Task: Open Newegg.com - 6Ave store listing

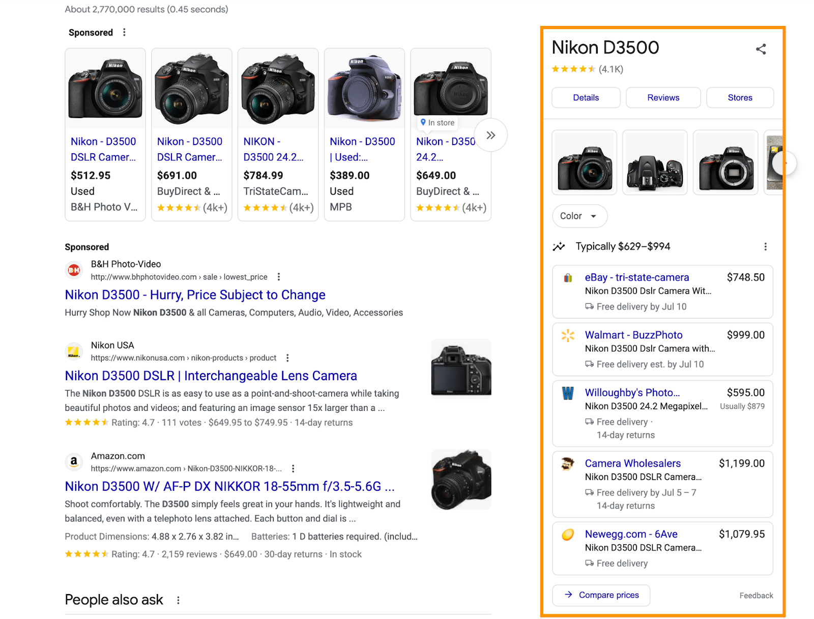Action: click(x=631, y=534)
